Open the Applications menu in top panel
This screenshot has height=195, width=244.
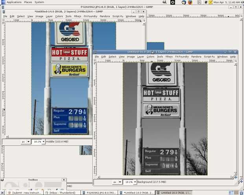point(14,2)
